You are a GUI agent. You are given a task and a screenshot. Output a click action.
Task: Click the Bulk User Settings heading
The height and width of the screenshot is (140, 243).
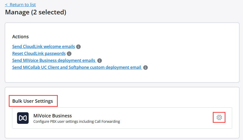point(33,101)
